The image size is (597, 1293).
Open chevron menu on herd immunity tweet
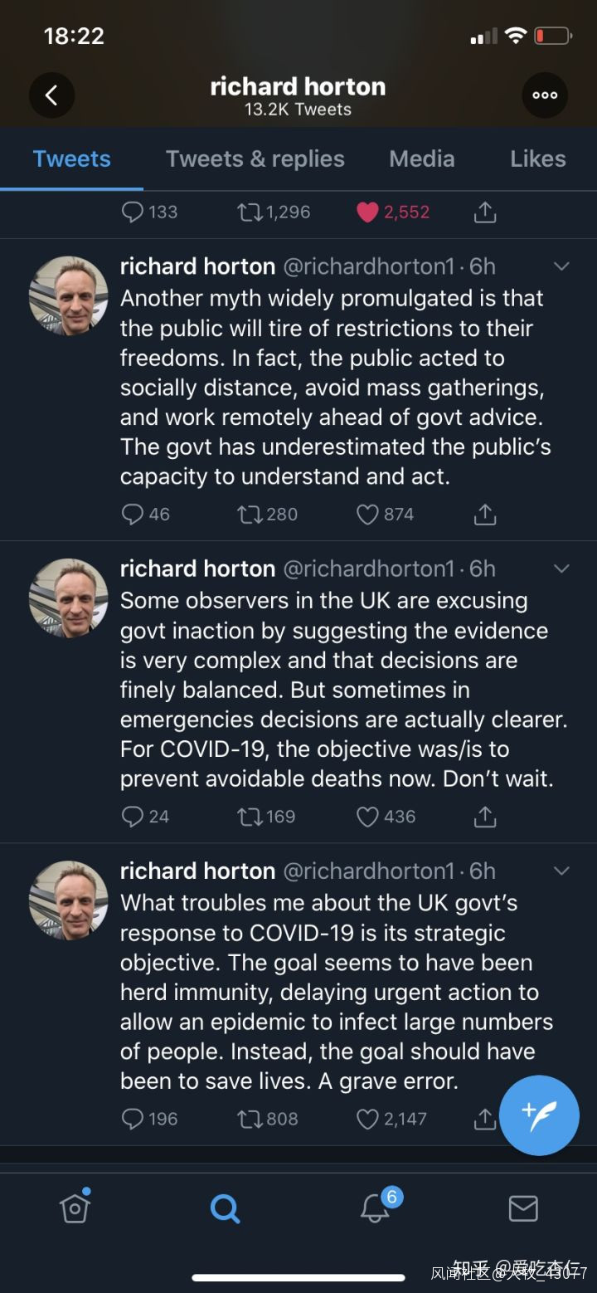(x=561, y=871)
